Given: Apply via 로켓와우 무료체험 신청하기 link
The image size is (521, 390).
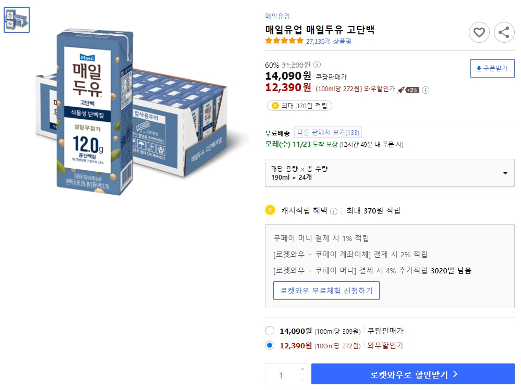Looking at the screenshot, I should 325,291.
